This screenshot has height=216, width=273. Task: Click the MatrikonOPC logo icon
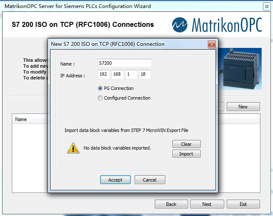click(180, 25)
